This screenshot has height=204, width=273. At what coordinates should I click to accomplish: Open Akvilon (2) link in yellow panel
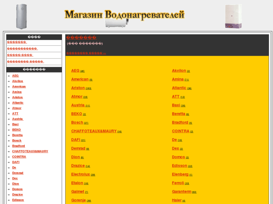tap(181, 71)
